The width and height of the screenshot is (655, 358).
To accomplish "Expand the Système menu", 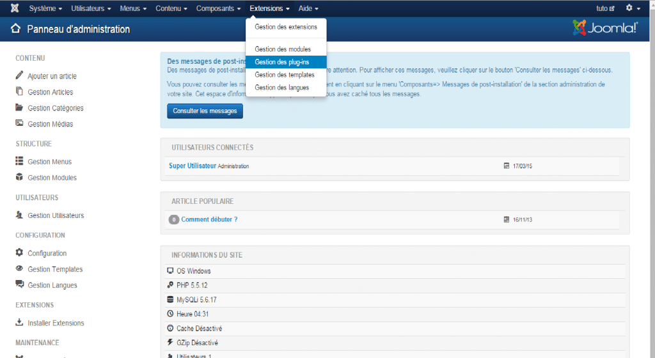I will click(45, 8).
